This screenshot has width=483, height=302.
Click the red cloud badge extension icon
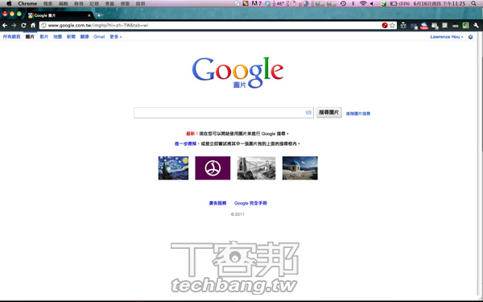424,26
